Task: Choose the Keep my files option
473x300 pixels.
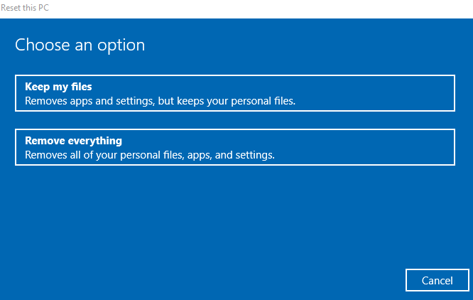Action: [x=234, y=93]
